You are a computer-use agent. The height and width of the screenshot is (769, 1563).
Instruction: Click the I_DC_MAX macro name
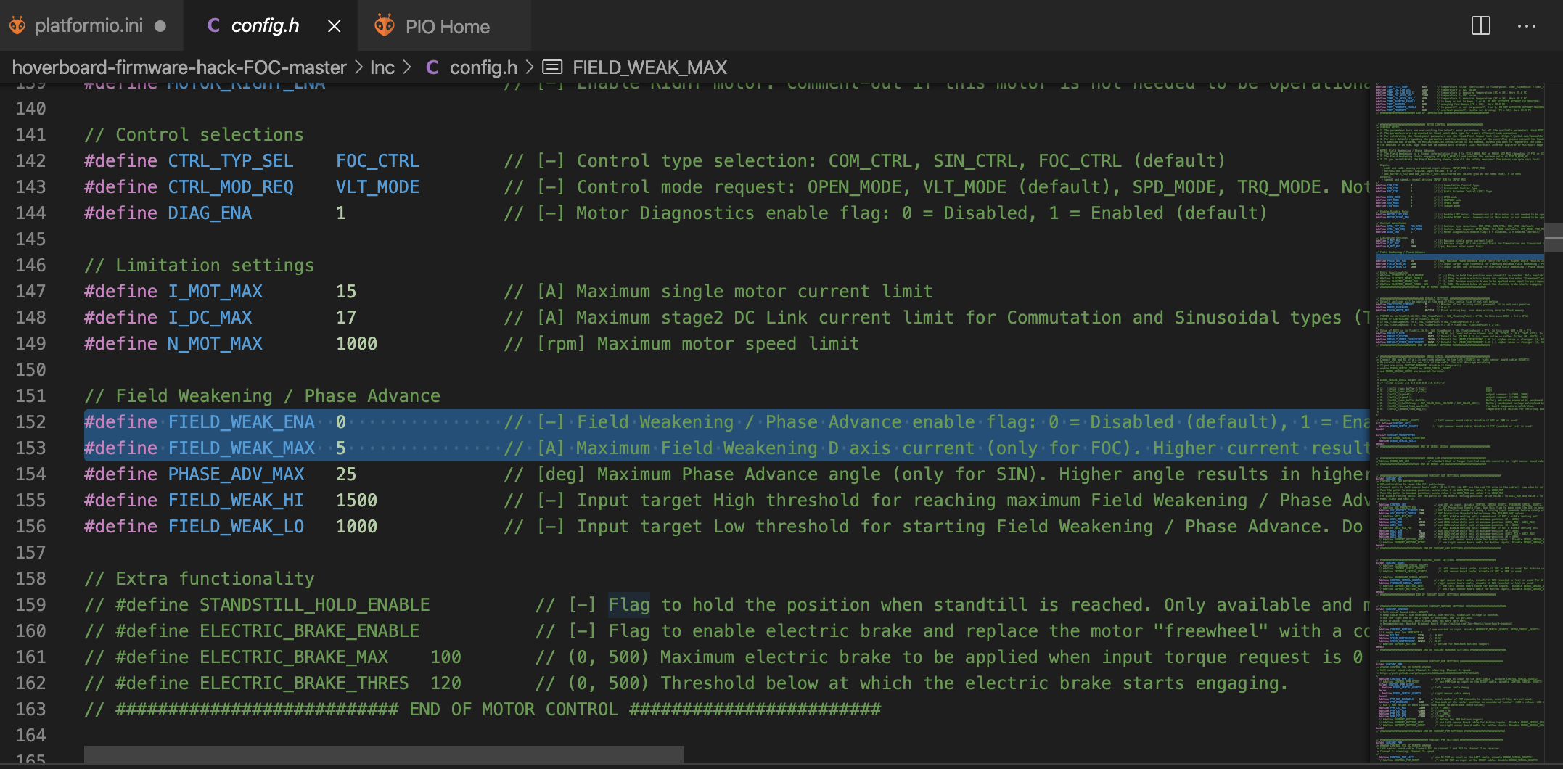pyautogui.click(x=210, y=318)
